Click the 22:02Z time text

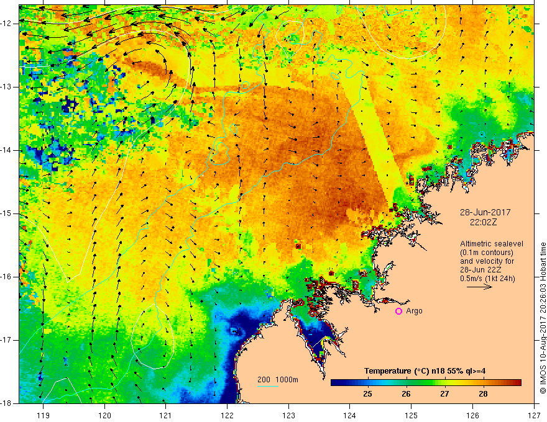[x=483, y=222]
